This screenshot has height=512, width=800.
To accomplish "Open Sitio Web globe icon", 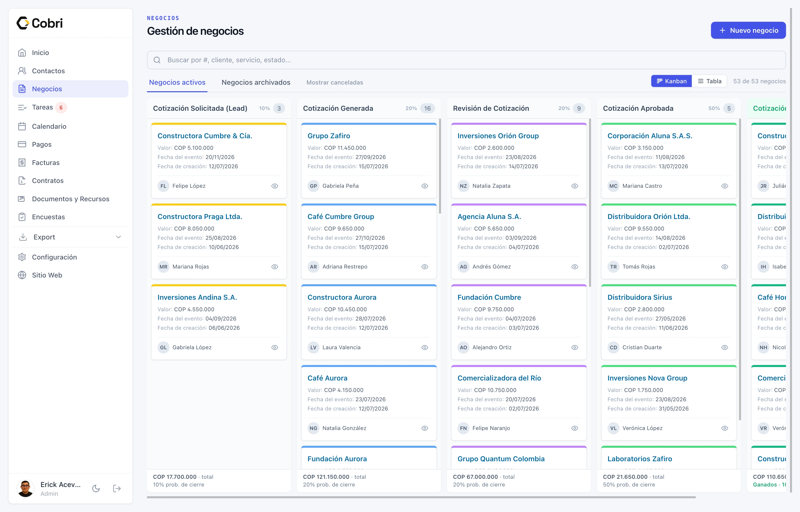I will coord(22,275).
